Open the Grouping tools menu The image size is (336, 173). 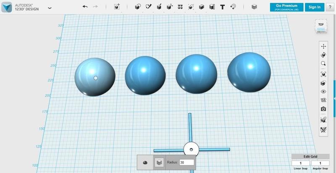(x=191, y=7)
